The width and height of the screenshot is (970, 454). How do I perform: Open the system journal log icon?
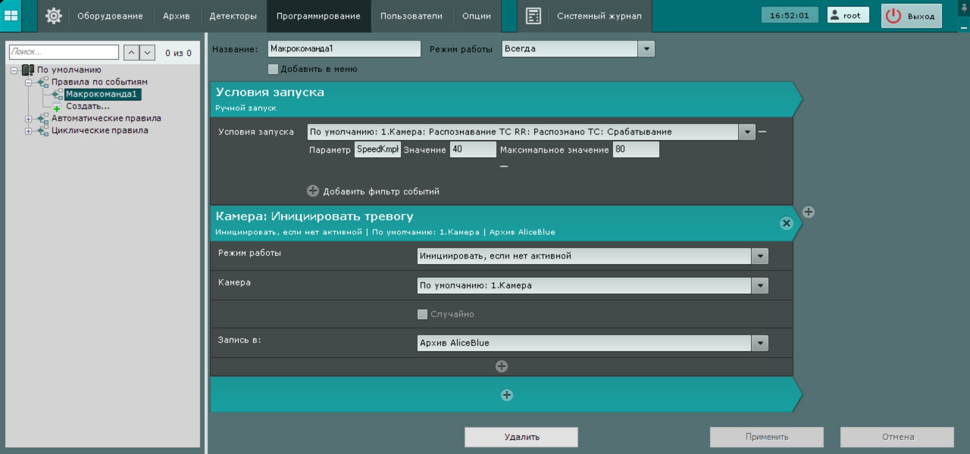pos(533,16)
